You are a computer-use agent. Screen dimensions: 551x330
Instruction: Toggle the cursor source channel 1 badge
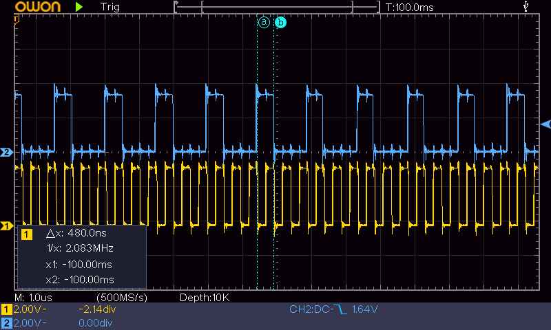tap(27, 235)
